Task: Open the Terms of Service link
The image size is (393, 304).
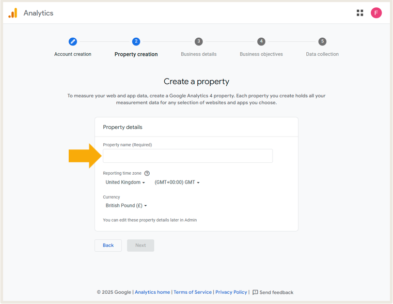Action: pyautogui.click(x=193, y=292)
